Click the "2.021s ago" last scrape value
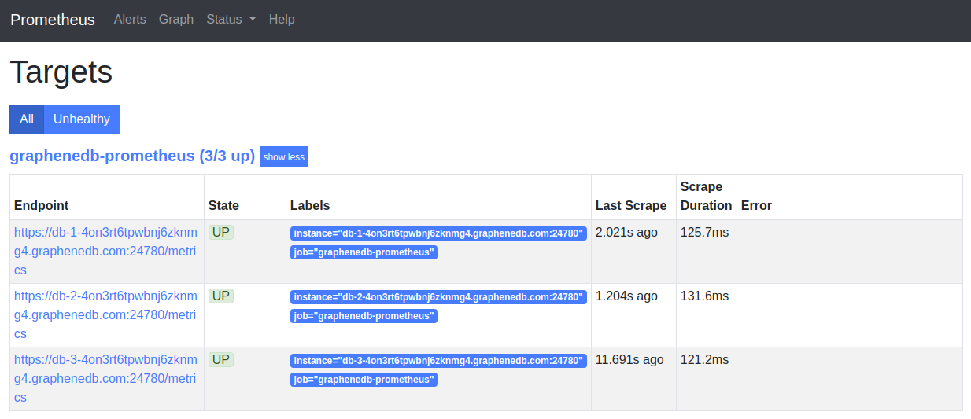Viewport: 971px width, 419px height. click(626, 232)
